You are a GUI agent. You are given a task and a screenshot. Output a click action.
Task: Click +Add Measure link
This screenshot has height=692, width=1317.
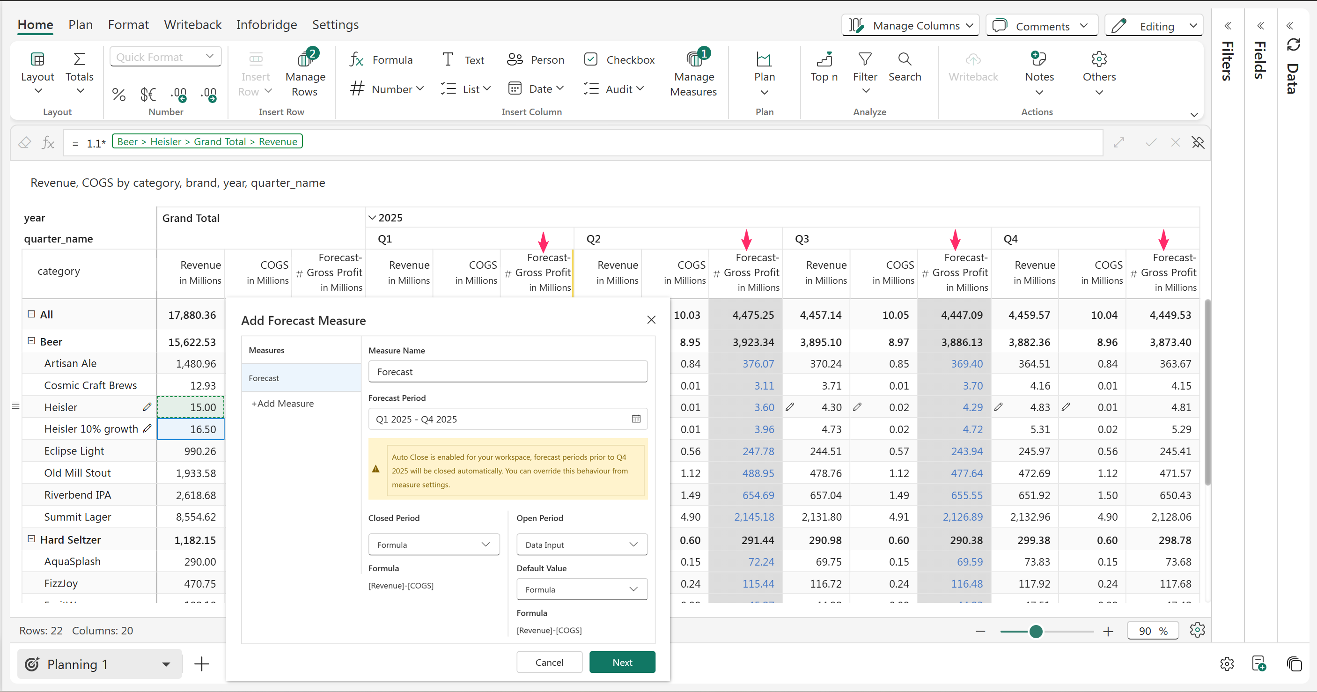click(x=282, y=404)
